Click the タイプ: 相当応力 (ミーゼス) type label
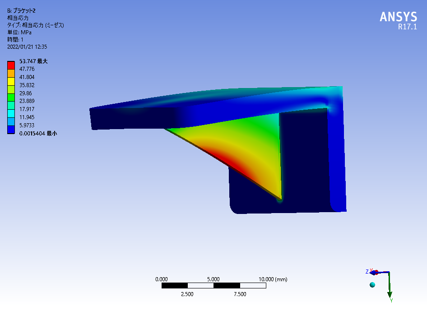427x325 pixels. (x=35, y=25)
